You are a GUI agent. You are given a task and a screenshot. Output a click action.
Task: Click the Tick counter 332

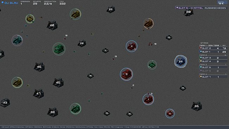pos(63,2)
